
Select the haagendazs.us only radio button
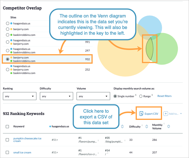(x=7, y=23)
